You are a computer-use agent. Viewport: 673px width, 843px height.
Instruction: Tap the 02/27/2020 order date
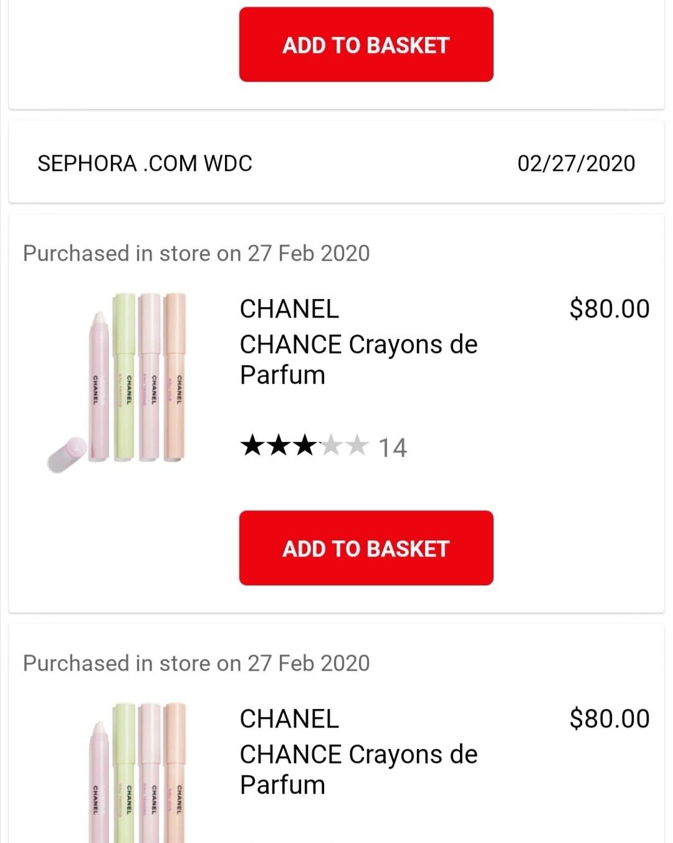click(x=576, y=163)
